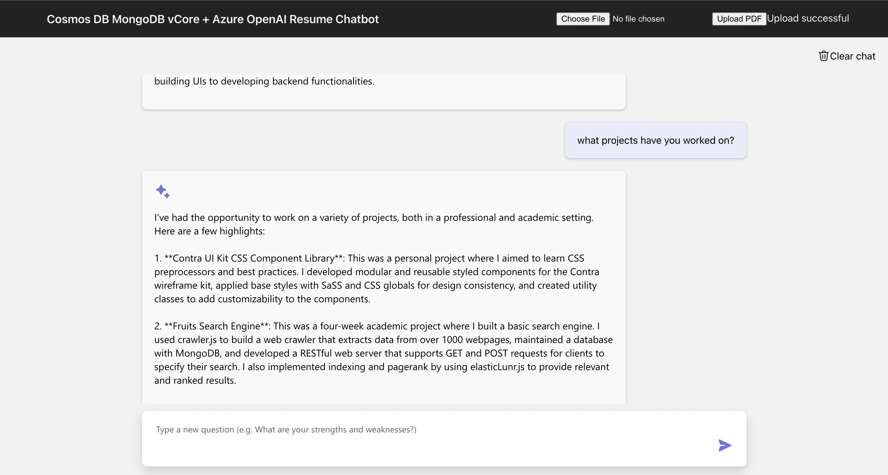Click the 'crawler.js' text in the response
Image resolution: width=888 pixels, height=475 pixels.
(197, 340)
